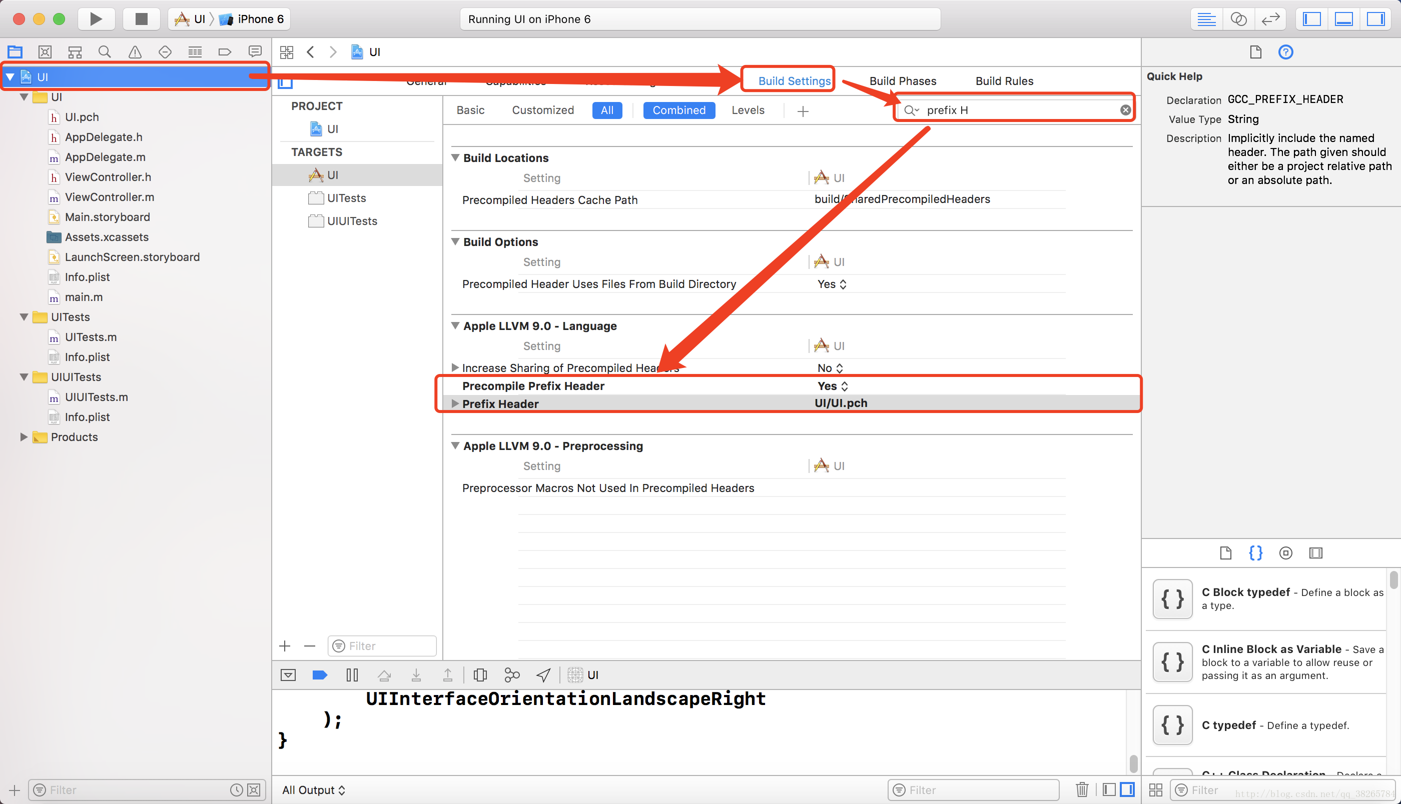Toggle the console pane in the debug area
Screen dimensions: 1401x804
[x=1127, y=789]
